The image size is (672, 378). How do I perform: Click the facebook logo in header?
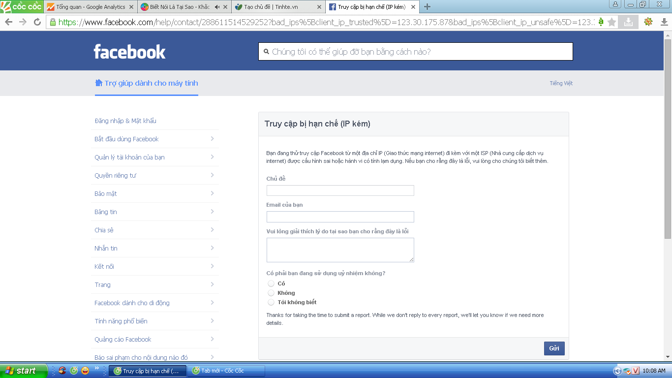pos(130,52)
